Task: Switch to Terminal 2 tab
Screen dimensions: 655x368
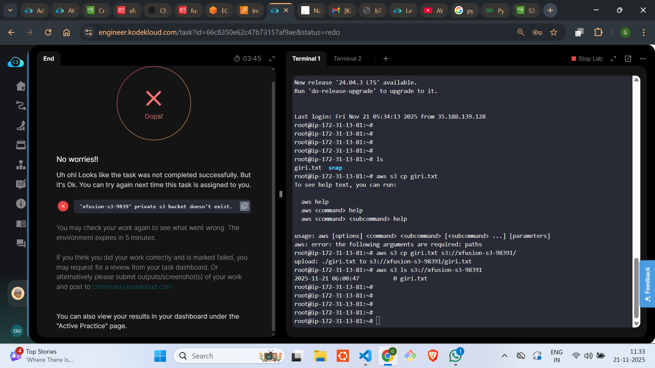Action: [x=347, y=59]
